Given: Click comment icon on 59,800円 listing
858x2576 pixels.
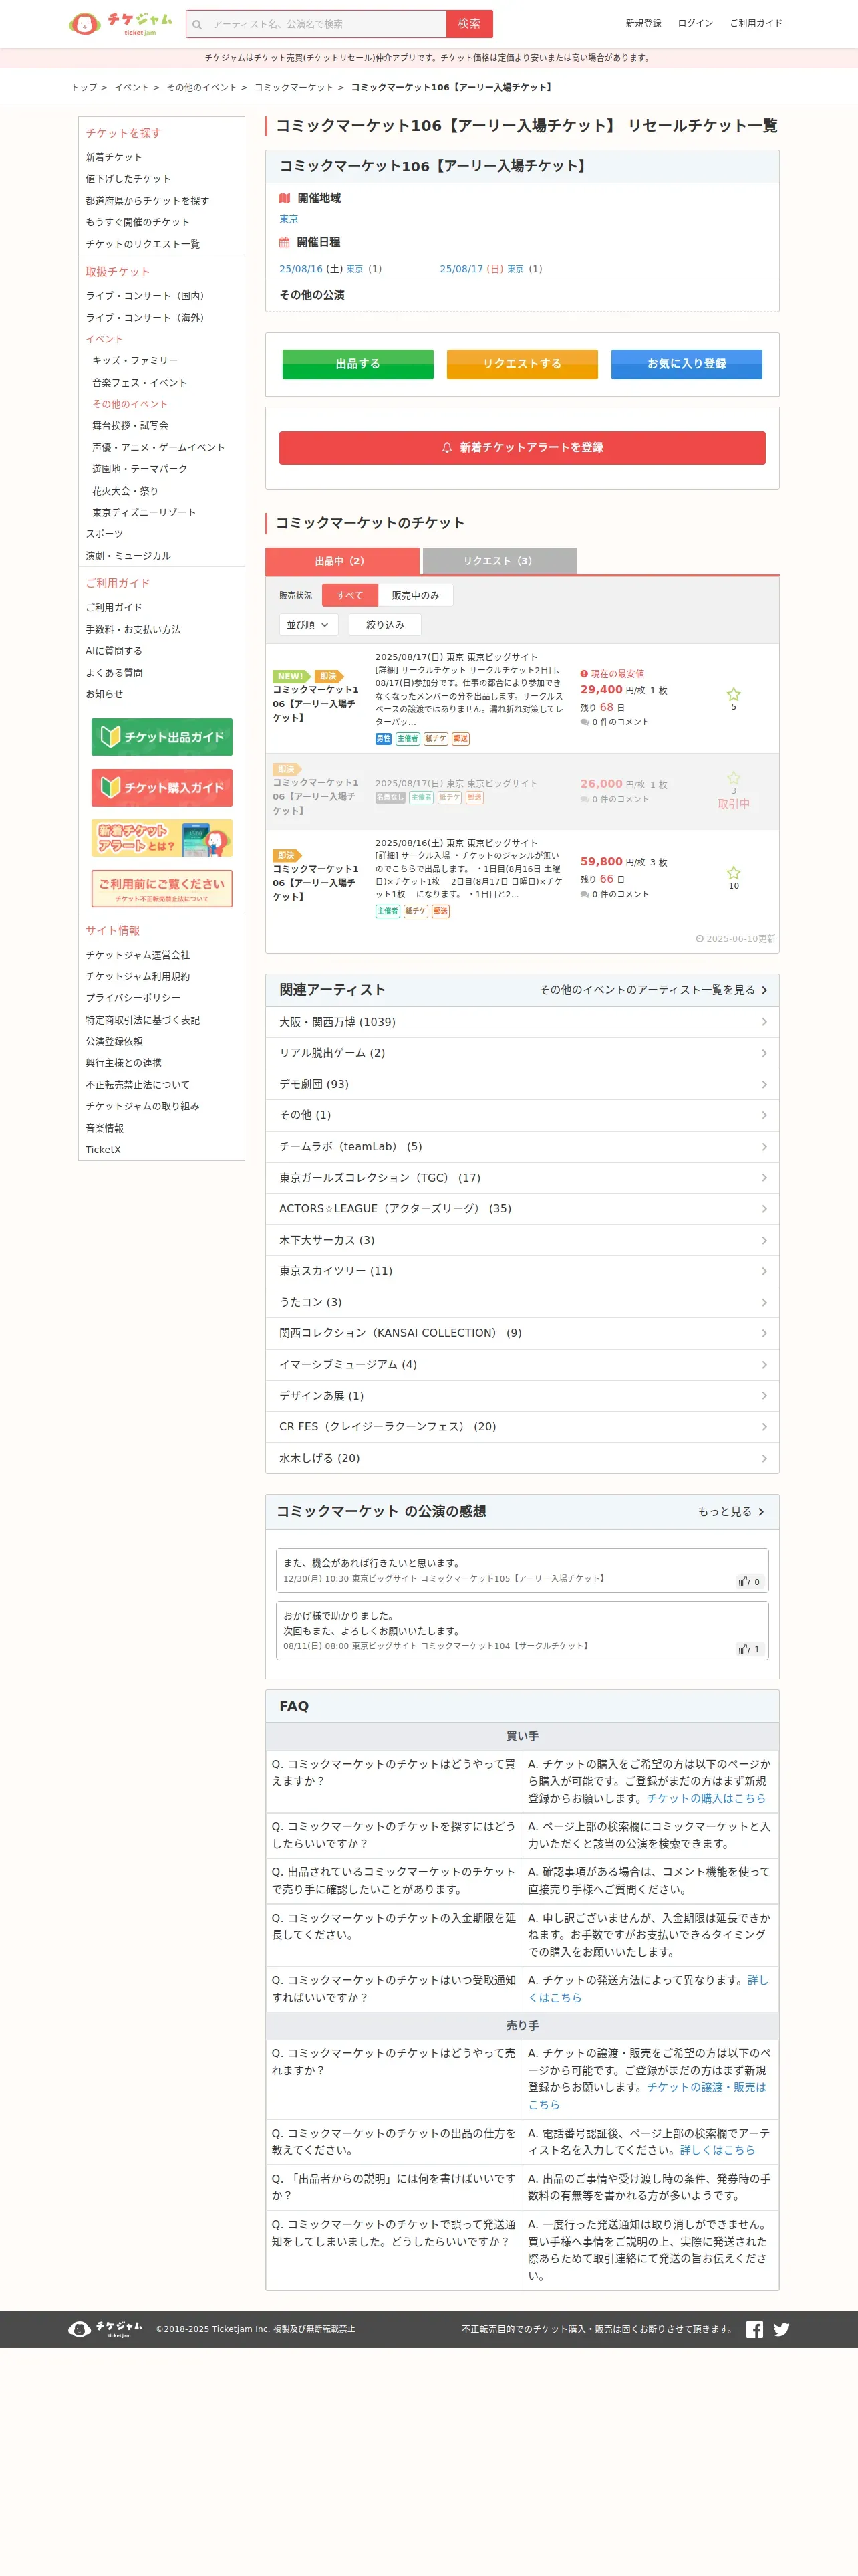Looking at the screenshot, I should 584,895.
